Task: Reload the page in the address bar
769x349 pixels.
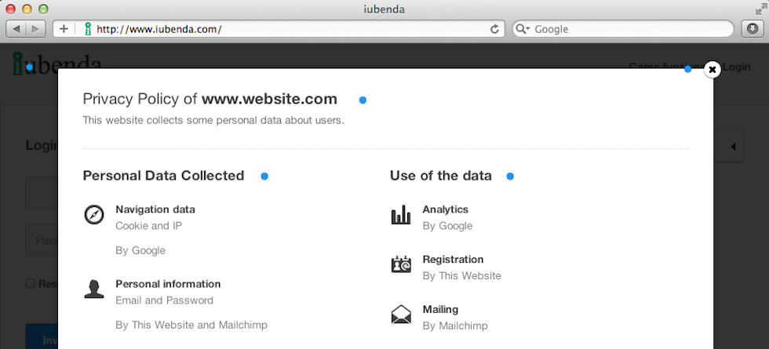Action: [x=494, y=29]
